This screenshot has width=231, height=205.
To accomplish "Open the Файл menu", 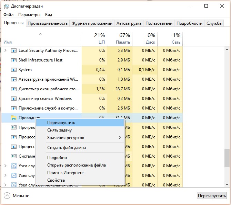I will [x=8, y=15].
